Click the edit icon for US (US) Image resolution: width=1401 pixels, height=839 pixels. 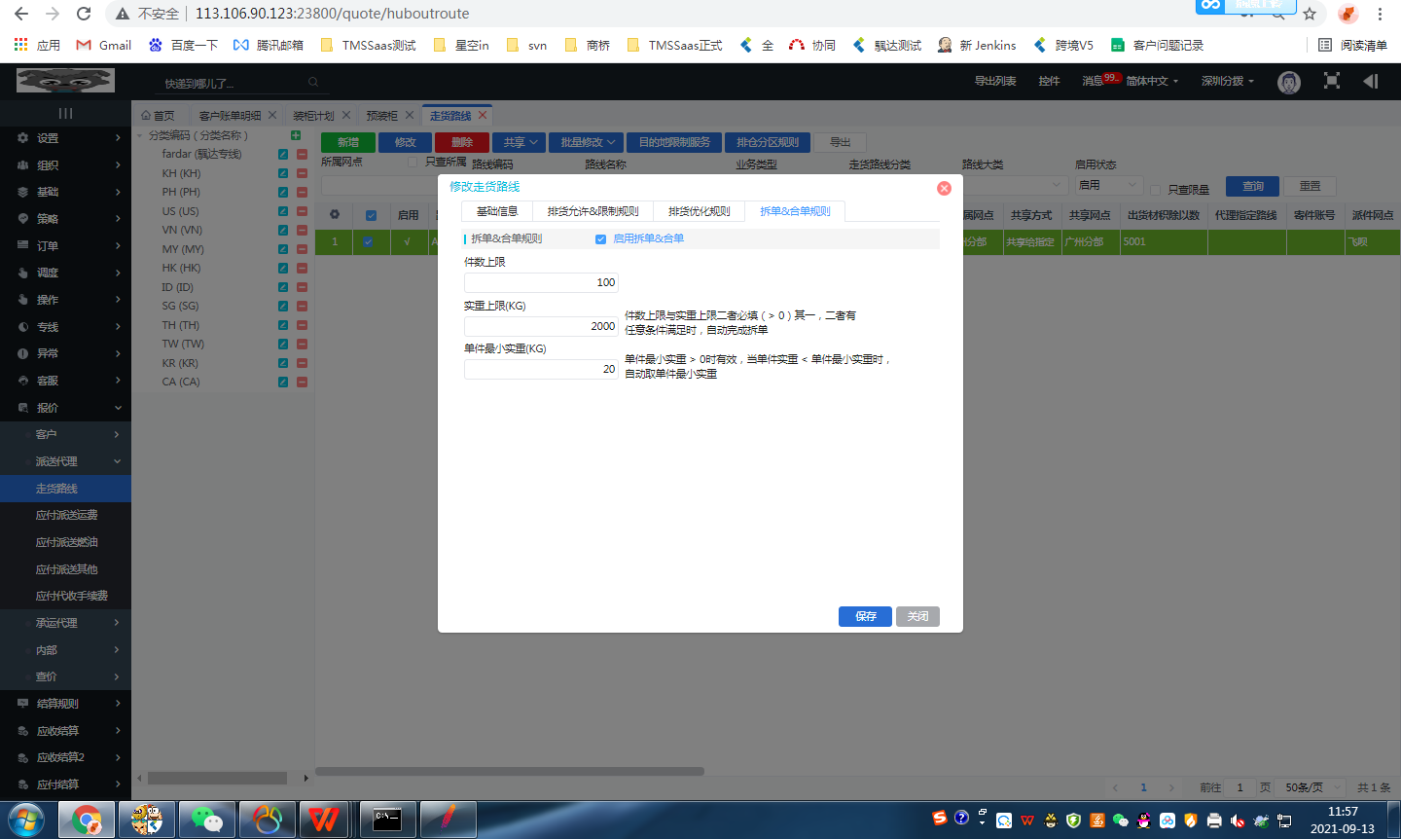tap(283, 211)
